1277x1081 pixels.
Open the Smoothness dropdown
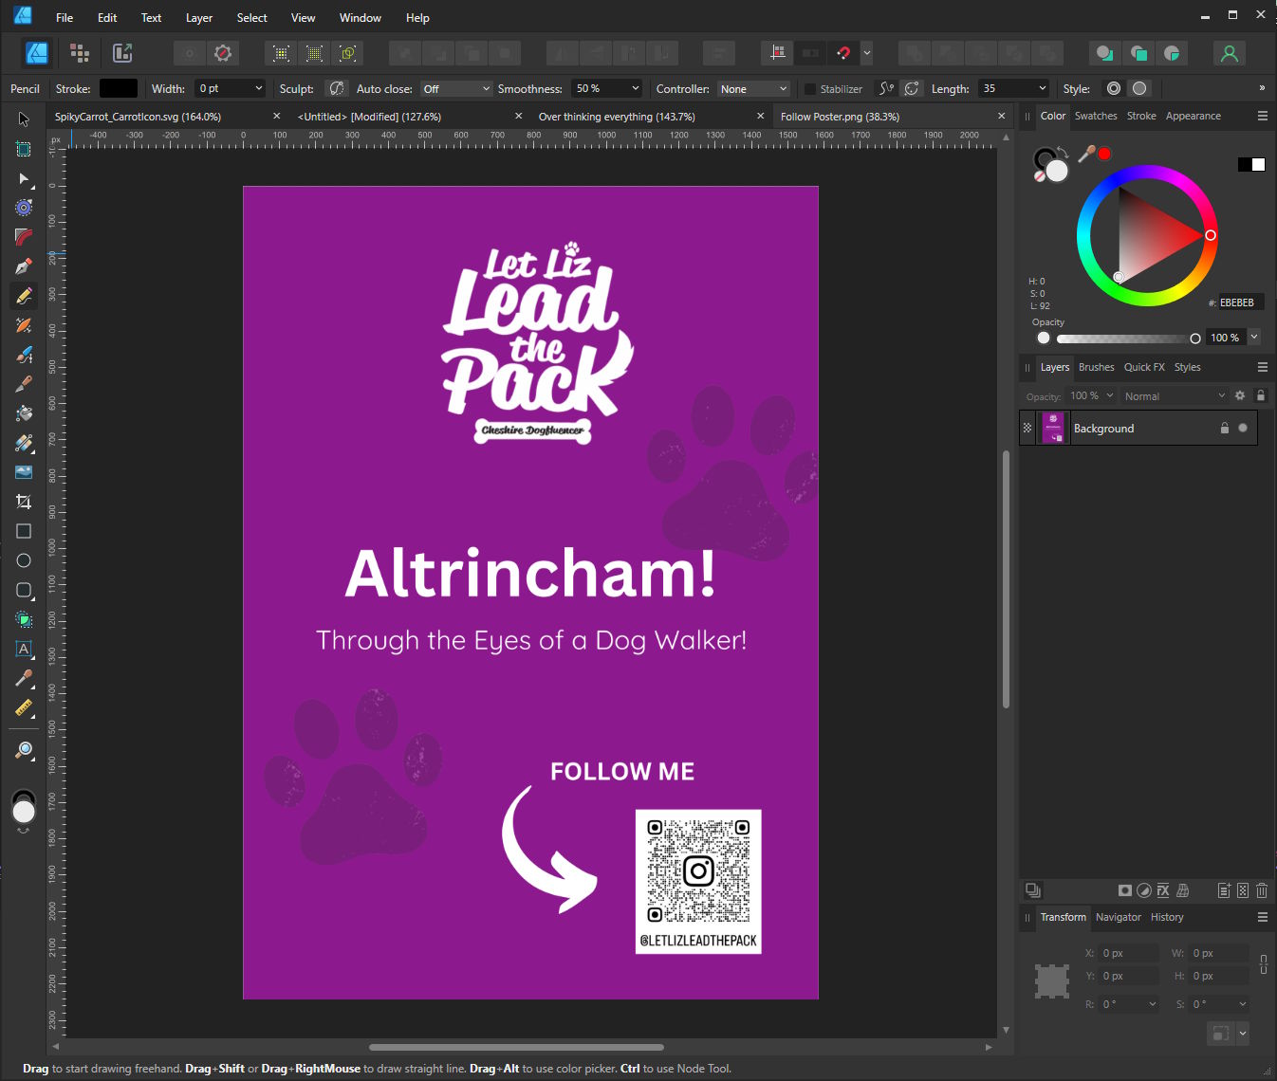[x=607, y=89]
